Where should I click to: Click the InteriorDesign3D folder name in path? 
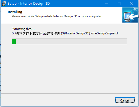pos(77,33)
